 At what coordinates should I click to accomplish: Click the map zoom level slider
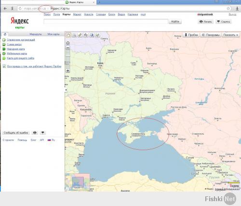68,59
